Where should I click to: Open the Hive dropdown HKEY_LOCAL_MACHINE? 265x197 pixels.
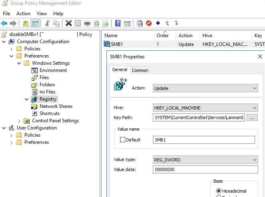click(205, 108)
